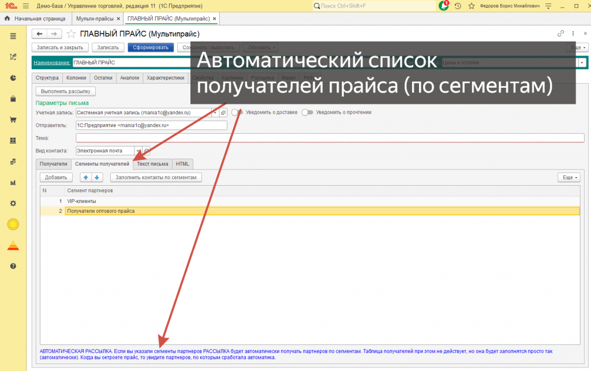Open history clock icon in title bar
The image size is (591, 371).
coord(458,6)
